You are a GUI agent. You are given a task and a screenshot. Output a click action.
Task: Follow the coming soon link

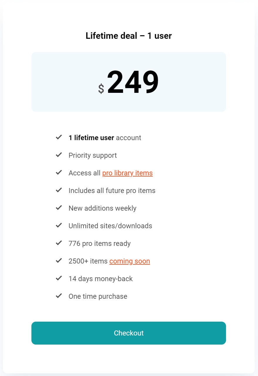130,261
